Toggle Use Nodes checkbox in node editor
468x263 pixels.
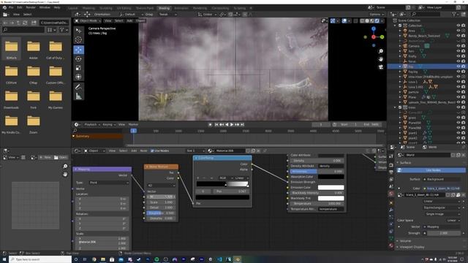click(152, 151)
